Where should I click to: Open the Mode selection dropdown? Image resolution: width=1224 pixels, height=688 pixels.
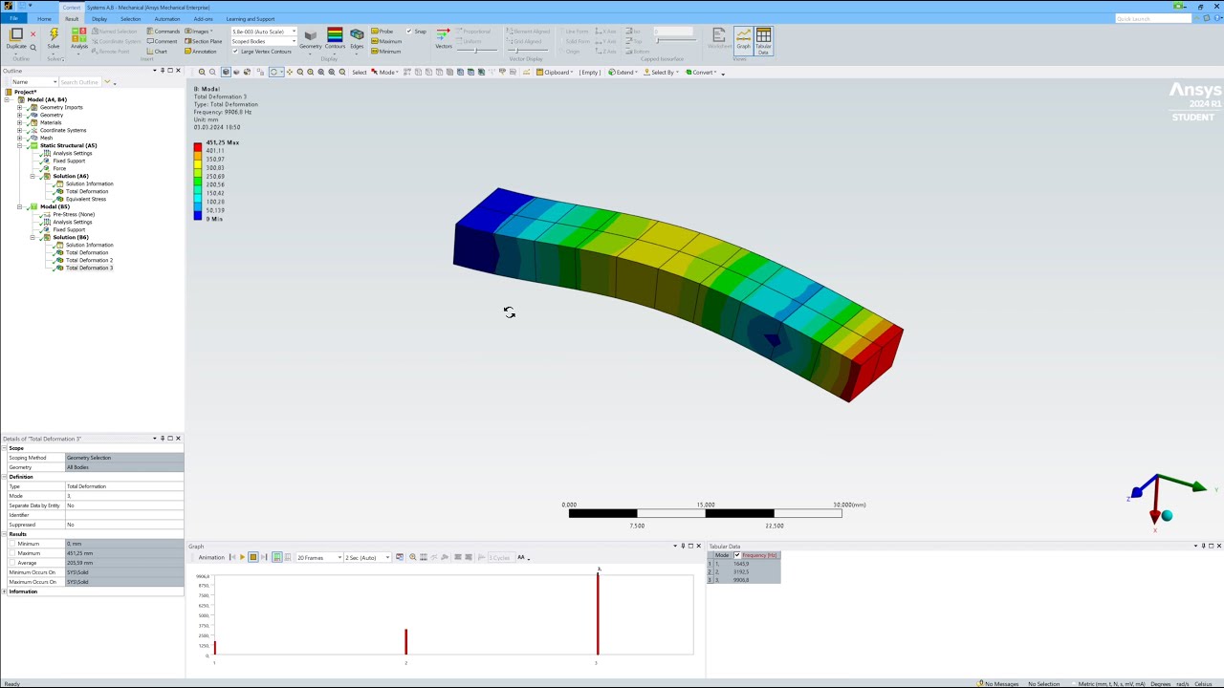(x=386, y=73)
